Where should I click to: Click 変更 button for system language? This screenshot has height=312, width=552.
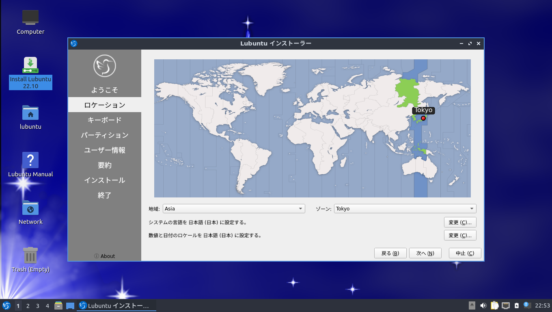460,222
